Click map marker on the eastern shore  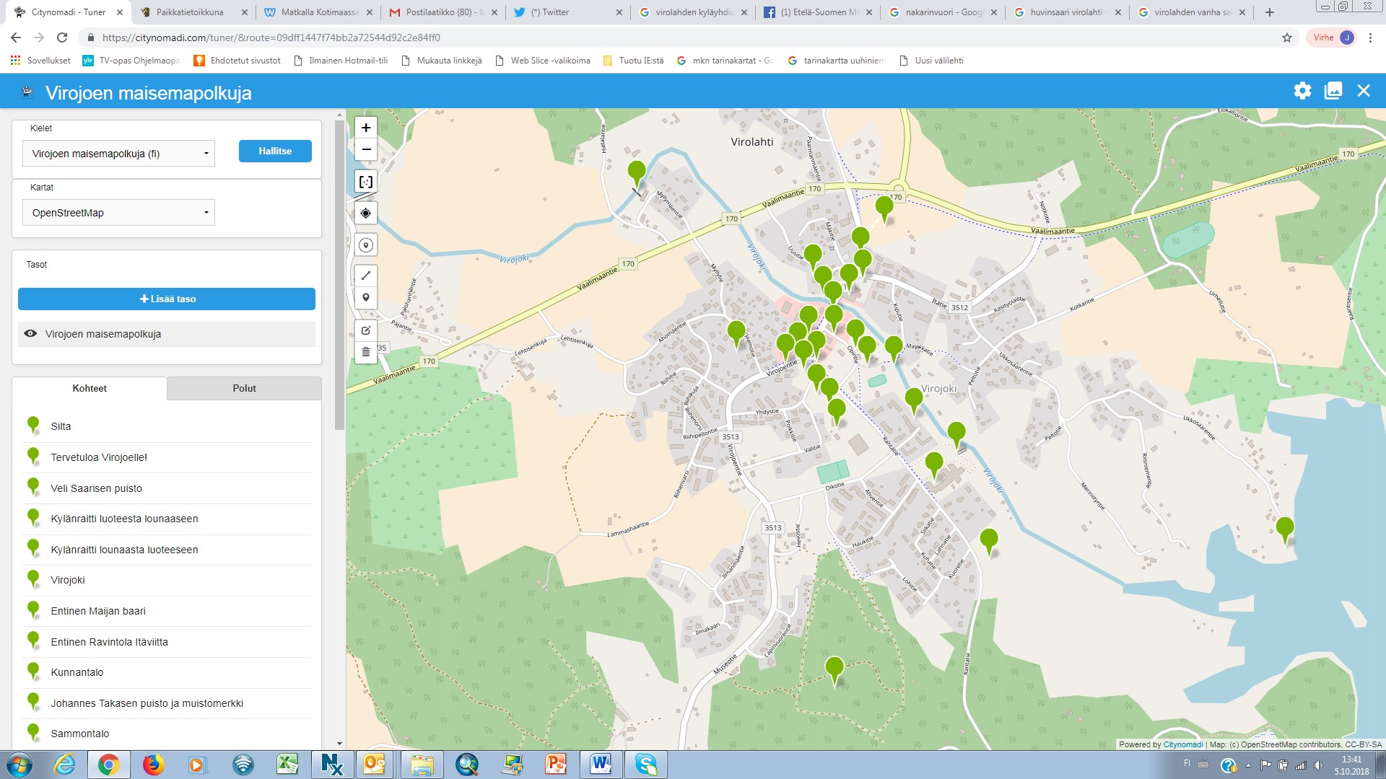click(1285, 529)
